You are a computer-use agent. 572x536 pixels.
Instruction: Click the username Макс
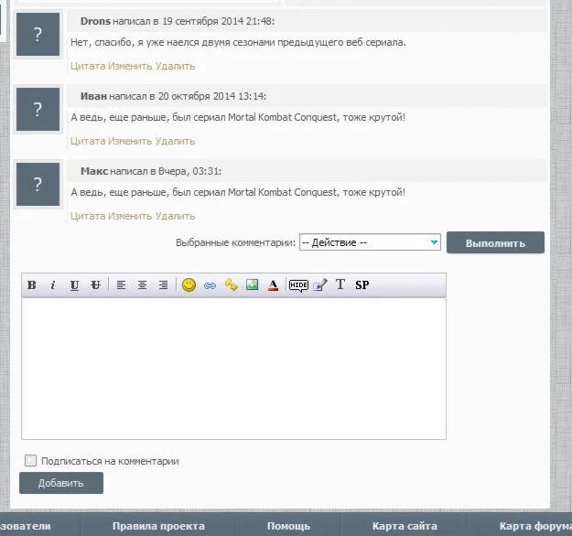(93, 171)
